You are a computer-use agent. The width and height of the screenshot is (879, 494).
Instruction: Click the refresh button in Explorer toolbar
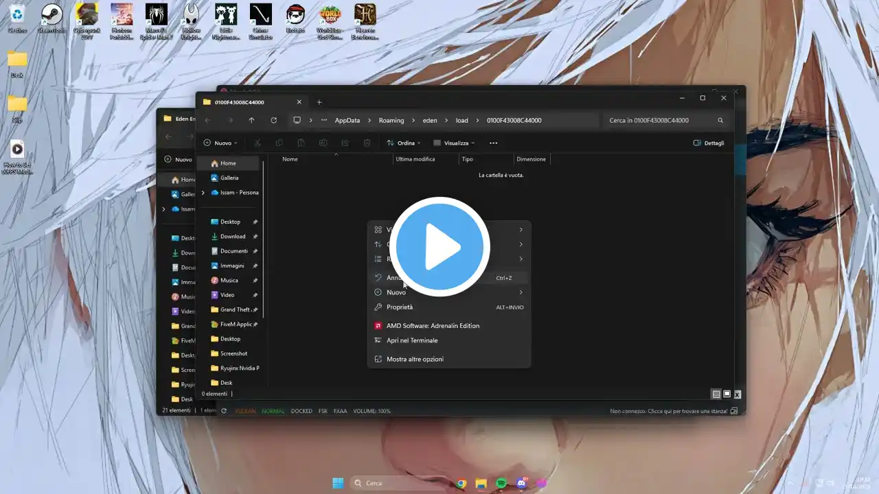click(x=273, y=120)
